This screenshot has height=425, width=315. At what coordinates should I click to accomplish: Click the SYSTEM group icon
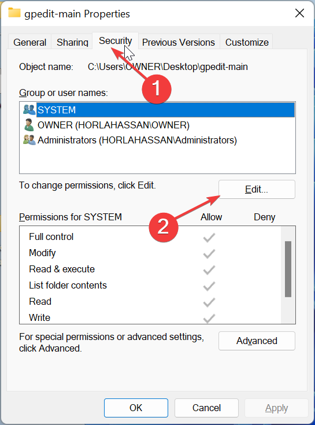(x=29, y=110)
